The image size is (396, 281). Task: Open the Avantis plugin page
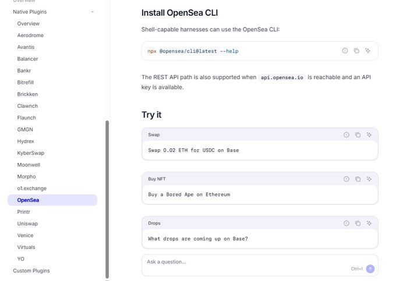26,47
